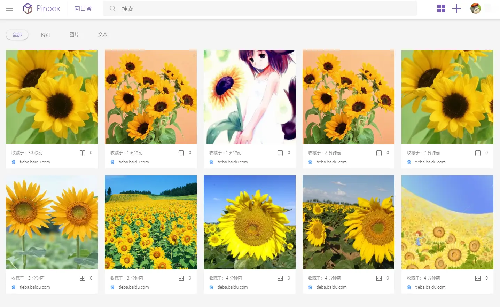Open the sunflower thumbnail saved 30 秒前
The image size is (500, 307).
[x=52, y=97]
